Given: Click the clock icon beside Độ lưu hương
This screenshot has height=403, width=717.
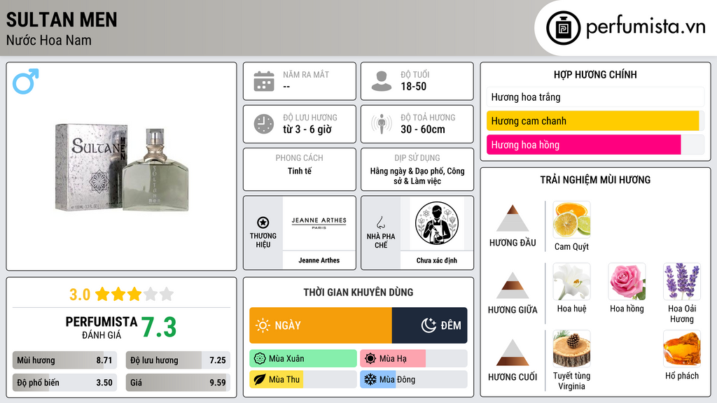Looking at the screenshot, I should click(x=264, y=124).
